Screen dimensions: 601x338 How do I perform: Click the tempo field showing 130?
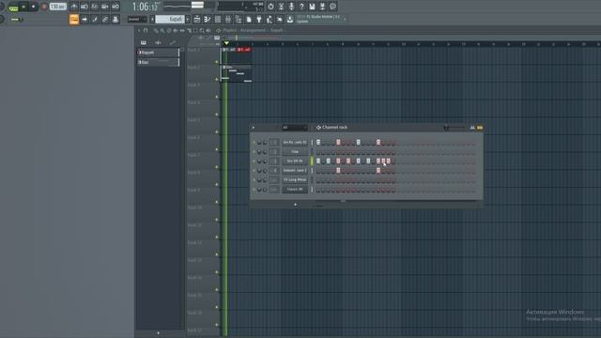click(x=58, y=7)
